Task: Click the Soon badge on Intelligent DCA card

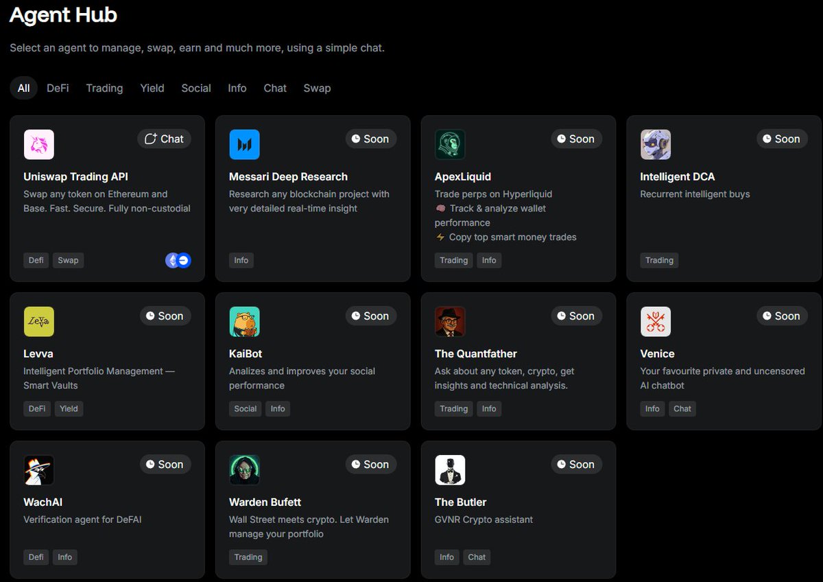Action: [x=782, y=139]
